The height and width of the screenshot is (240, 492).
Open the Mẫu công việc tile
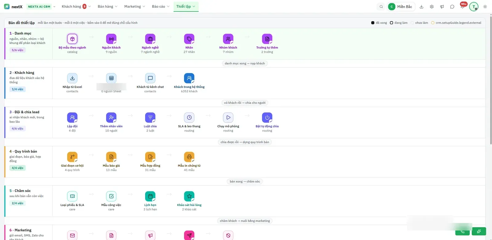[111, 201]
